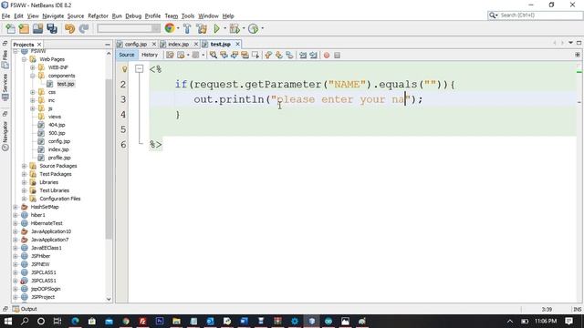The width and height of the screenshot is (584, 328).
Task: Close the test.jsp tab
Action: coord(237,44)
